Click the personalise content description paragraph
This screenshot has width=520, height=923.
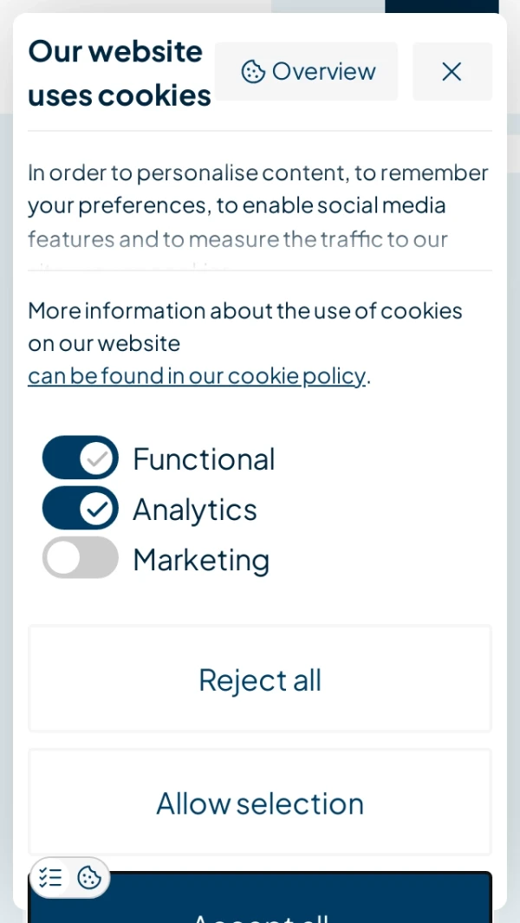(258, 205)
